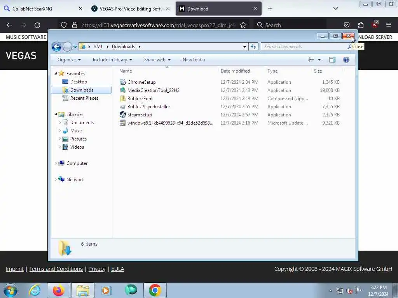Open the view options dropdown arrow
Image resolution: width=398 pixels, height=298 pixels.
tap(319, 60)
